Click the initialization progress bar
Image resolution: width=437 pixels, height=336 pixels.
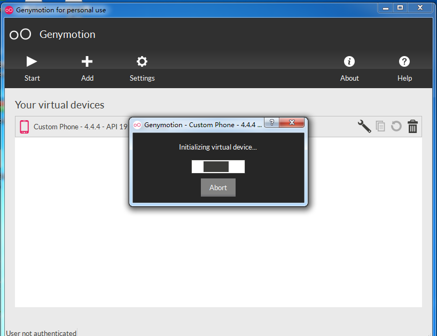[218, 167]
